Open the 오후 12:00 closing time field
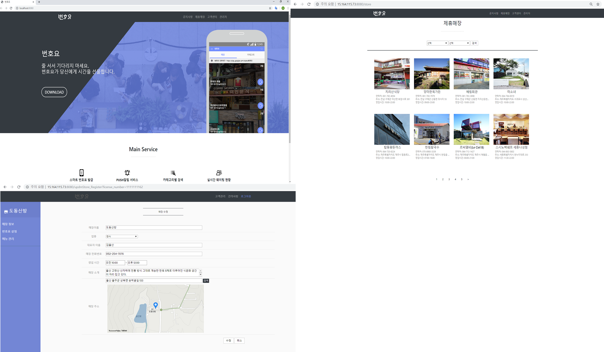The image size is (604, 352). tap(137, 263)
